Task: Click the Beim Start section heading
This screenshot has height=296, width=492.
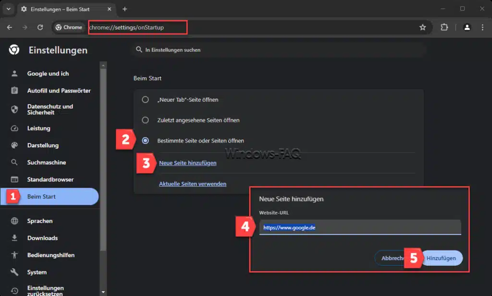Action: [148, 78]
